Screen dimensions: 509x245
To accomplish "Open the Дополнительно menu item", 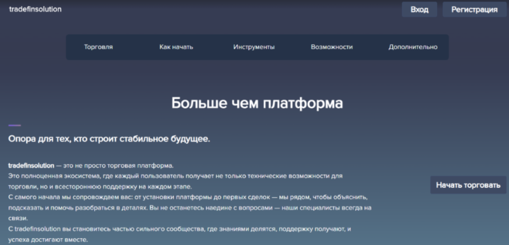I will tap(413, 47).
